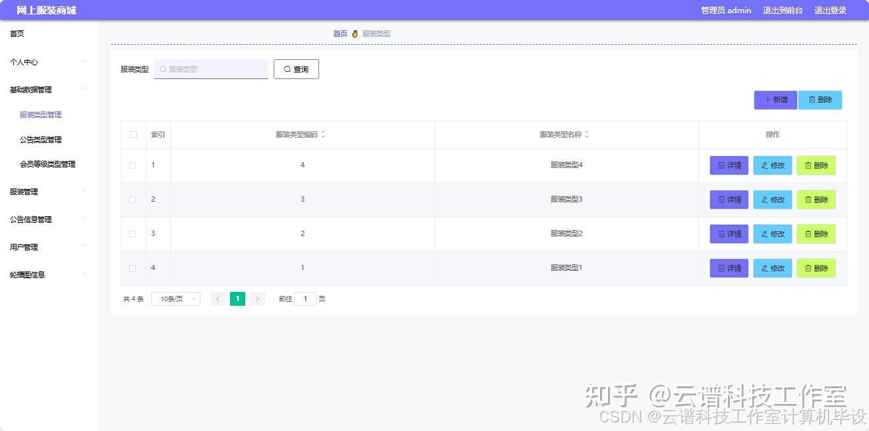Collapse the 基础数据管理 sidebar menu
This screenshot has height=431, width=869.
point(49,90)
